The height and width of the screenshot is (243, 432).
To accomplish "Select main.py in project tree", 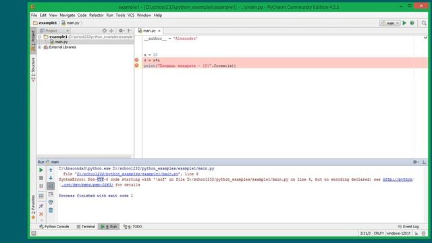I will [x=61, y=42].
